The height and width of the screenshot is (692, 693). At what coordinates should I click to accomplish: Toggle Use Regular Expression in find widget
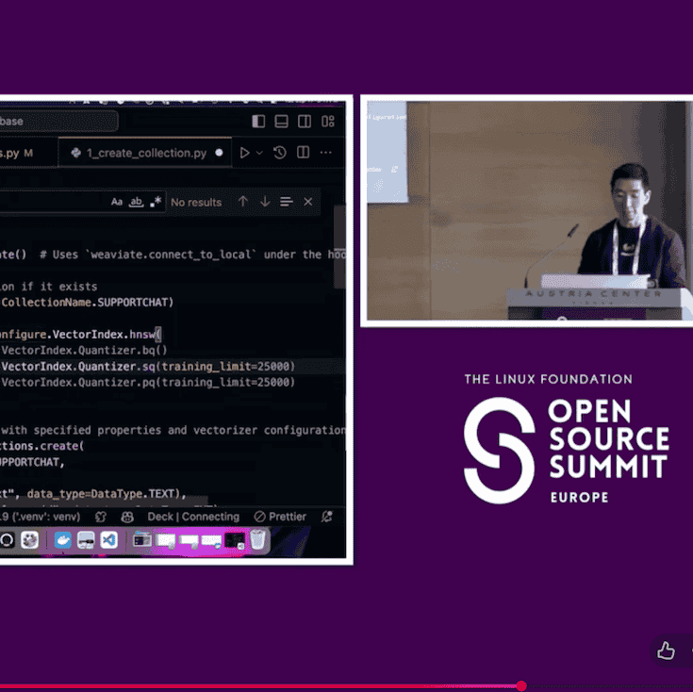(x=156, y=203)
